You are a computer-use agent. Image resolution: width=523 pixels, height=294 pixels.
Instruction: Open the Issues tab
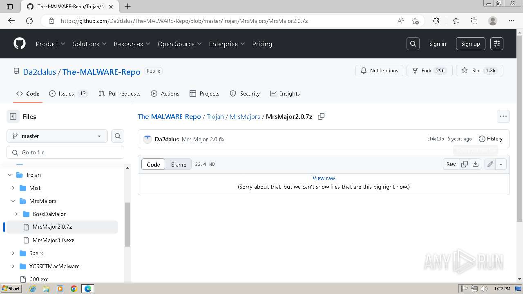point(69,94)
